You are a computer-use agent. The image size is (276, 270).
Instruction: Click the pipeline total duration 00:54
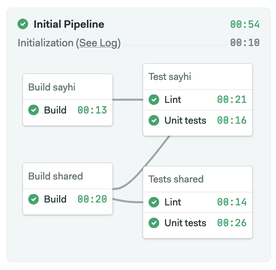(245, 24)
